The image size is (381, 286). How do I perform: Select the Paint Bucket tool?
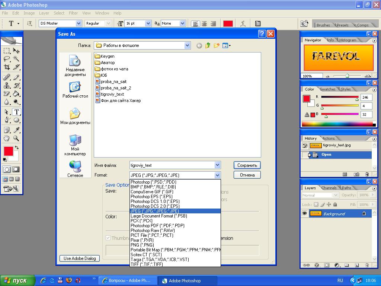click(16, 93)
